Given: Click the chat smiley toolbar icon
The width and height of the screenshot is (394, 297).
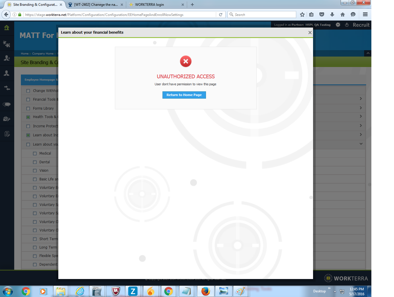Looking at the screenshot, I should (353, 15).
